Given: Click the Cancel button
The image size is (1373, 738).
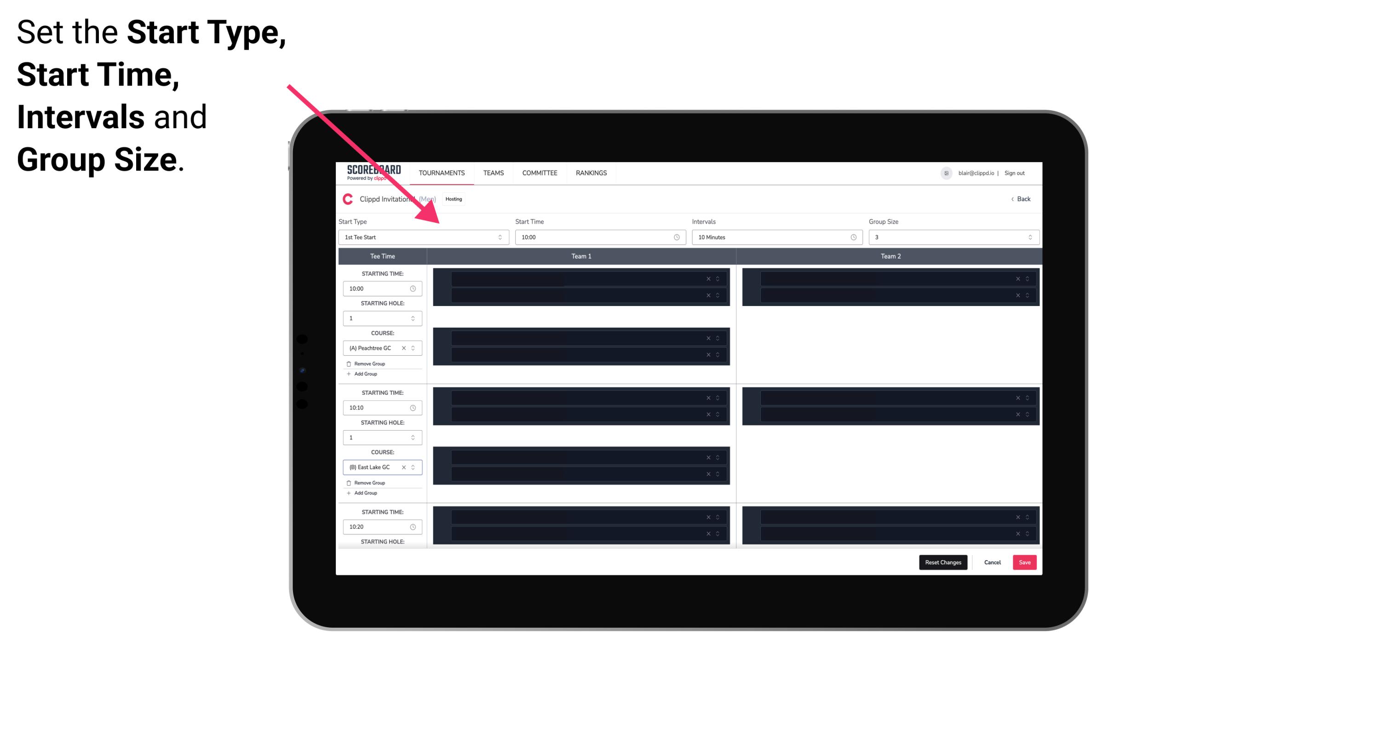Looking at the screenshot, I should [992, 562].
